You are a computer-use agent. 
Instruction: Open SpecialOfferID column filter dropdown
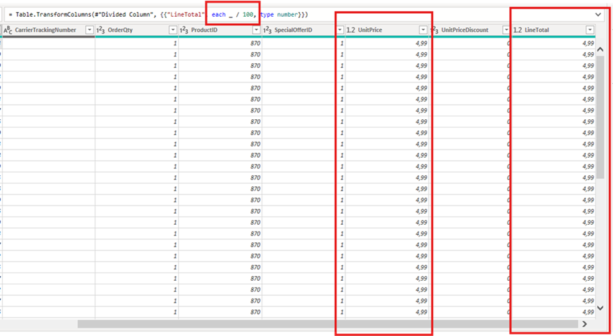[339, 30]
